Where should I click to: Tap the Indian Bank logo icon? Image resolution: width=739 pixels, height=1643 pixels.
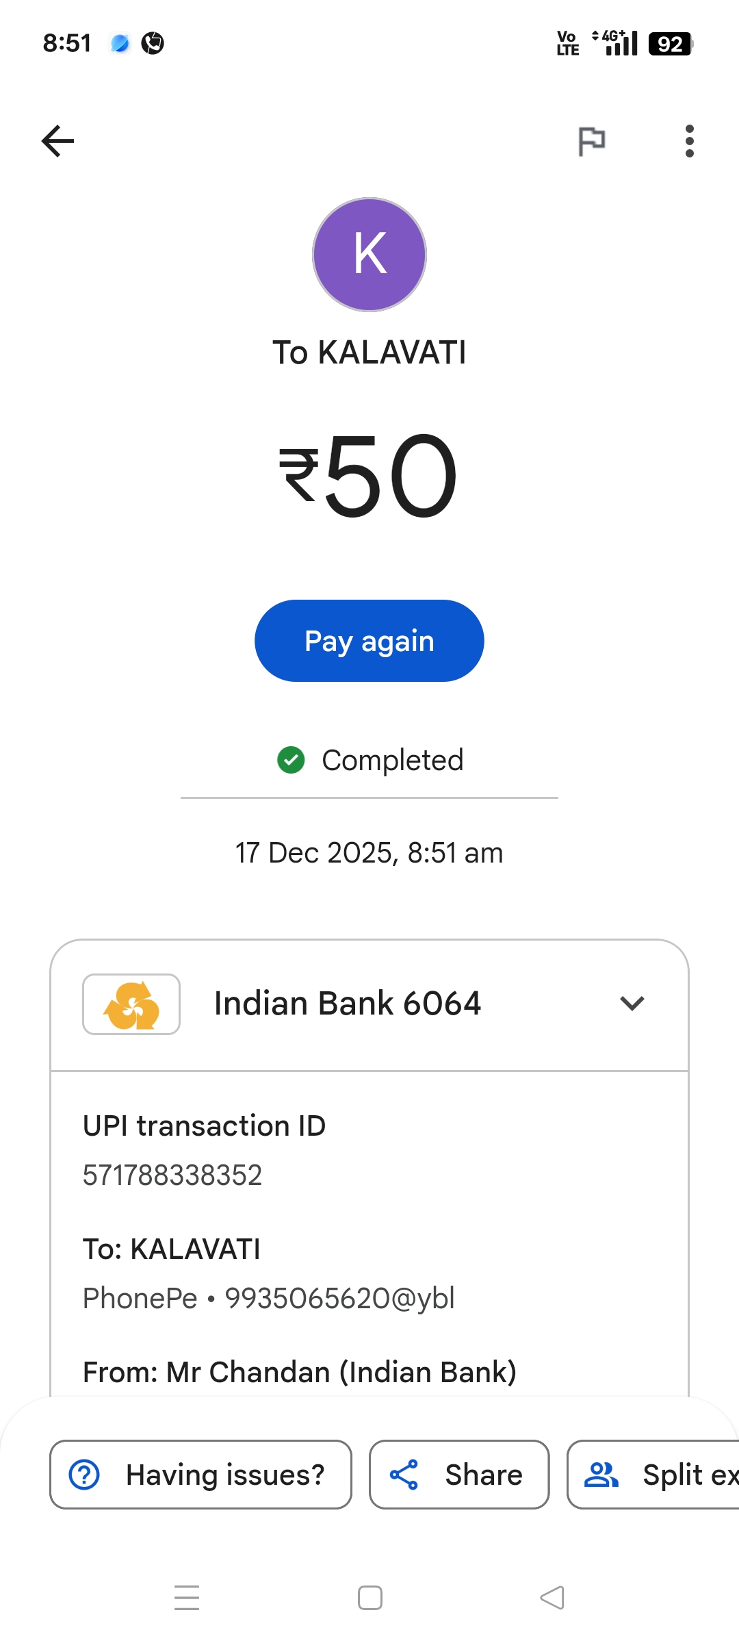click(131, 1004)
